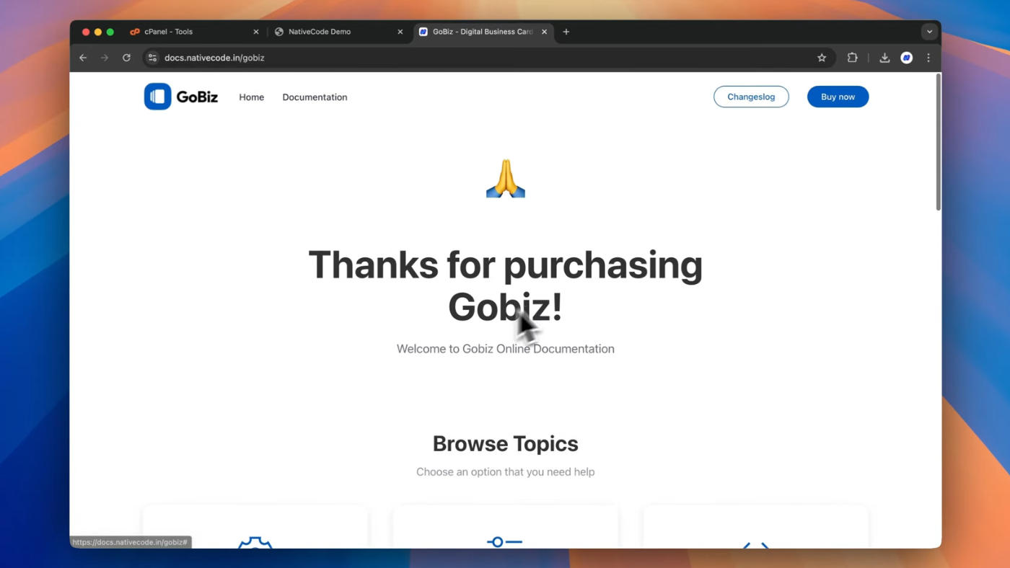The image size is (1010, 568).
Task: Go back using the browser back arrow
Action: coord(83,58)
